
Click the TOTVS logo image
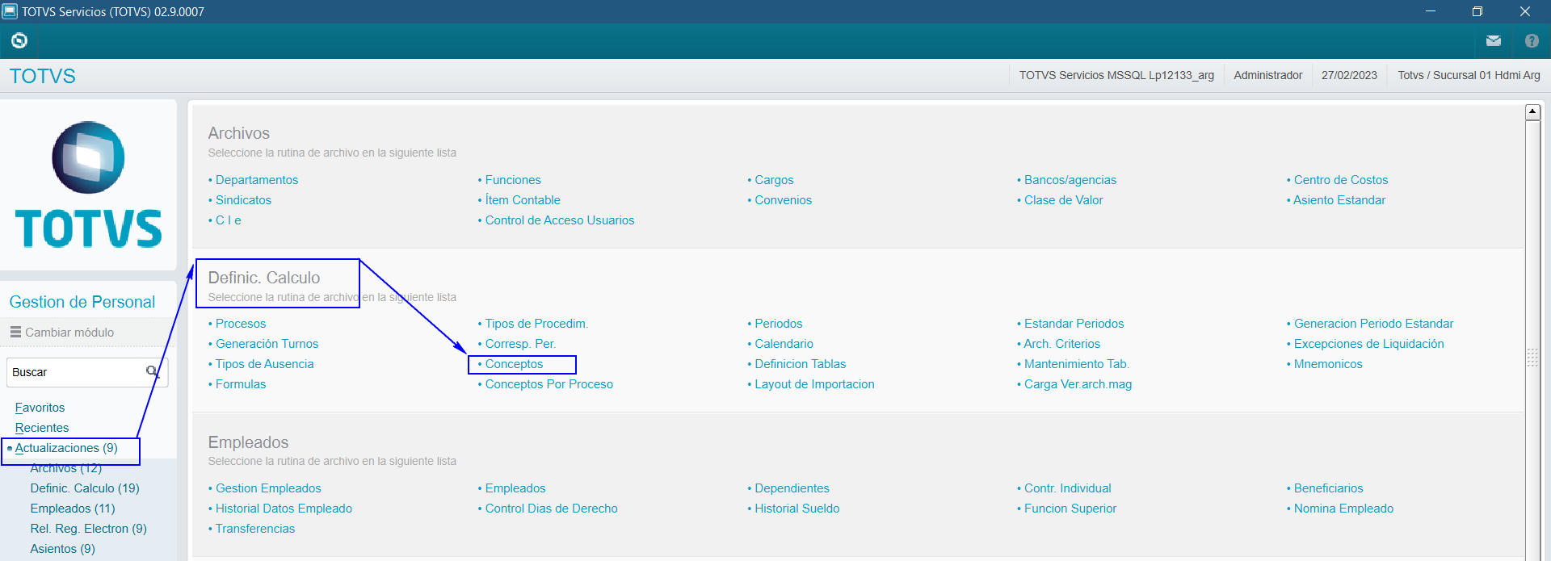pyautogui.click(x=88, y=185)
